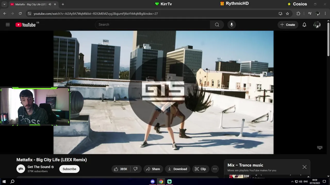Screen dimensions: 330x185
Task: Reload the page in the browser
Action: click(20, 13)
